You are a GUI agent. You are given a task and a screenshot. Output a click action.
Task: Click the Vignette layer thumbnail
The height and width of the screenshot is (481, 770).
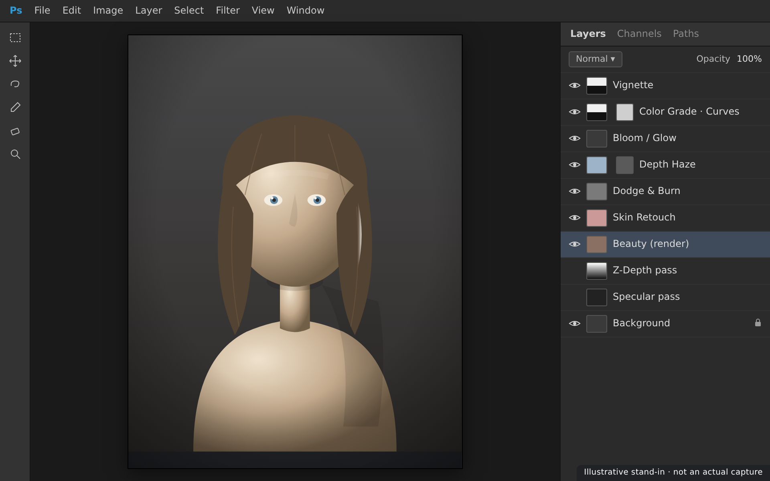[597, 86]
